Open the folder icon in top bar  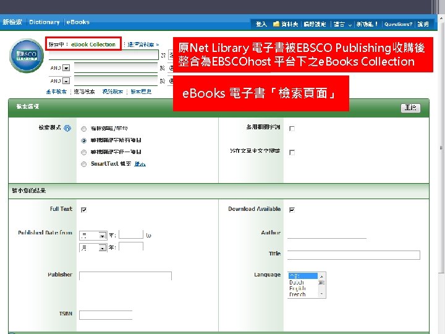(276, 24)
